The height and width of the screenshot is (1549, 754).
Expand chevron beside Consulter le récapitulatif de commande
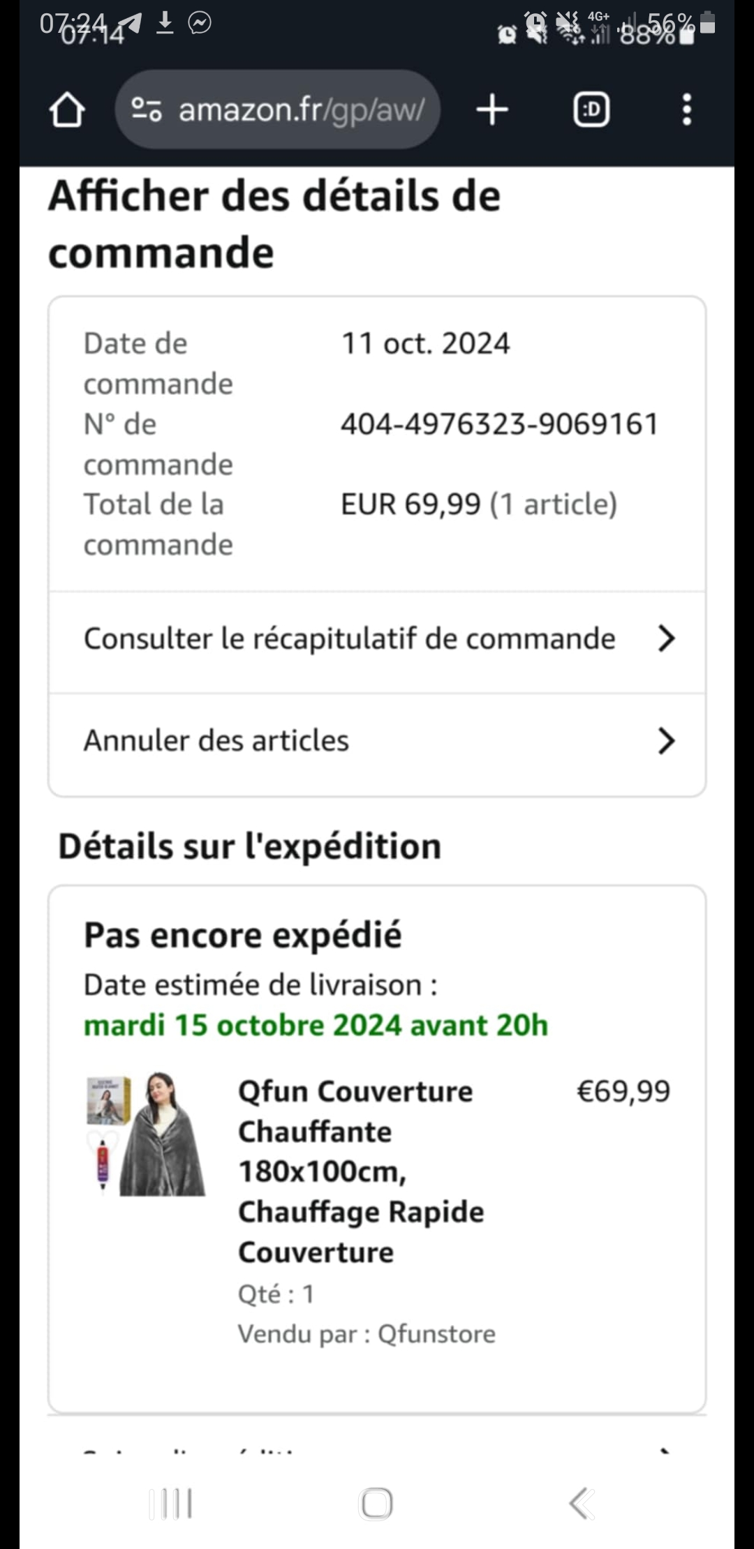[667, 638]
